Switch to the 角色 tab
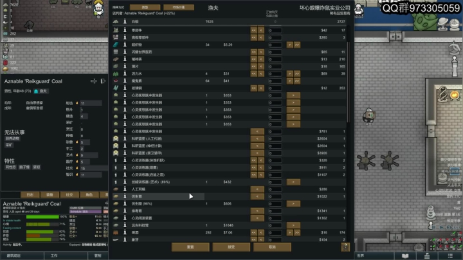The height and width of the screenshot is (260, 463). pyautogui.click(x=89, y=195)
